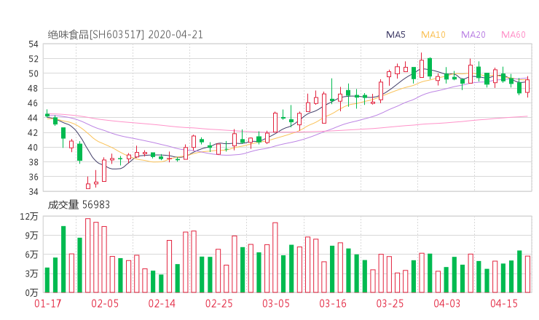539x320 pixels.
Task: Click the last candlestick at the chart's right edge
Action: 527,87
